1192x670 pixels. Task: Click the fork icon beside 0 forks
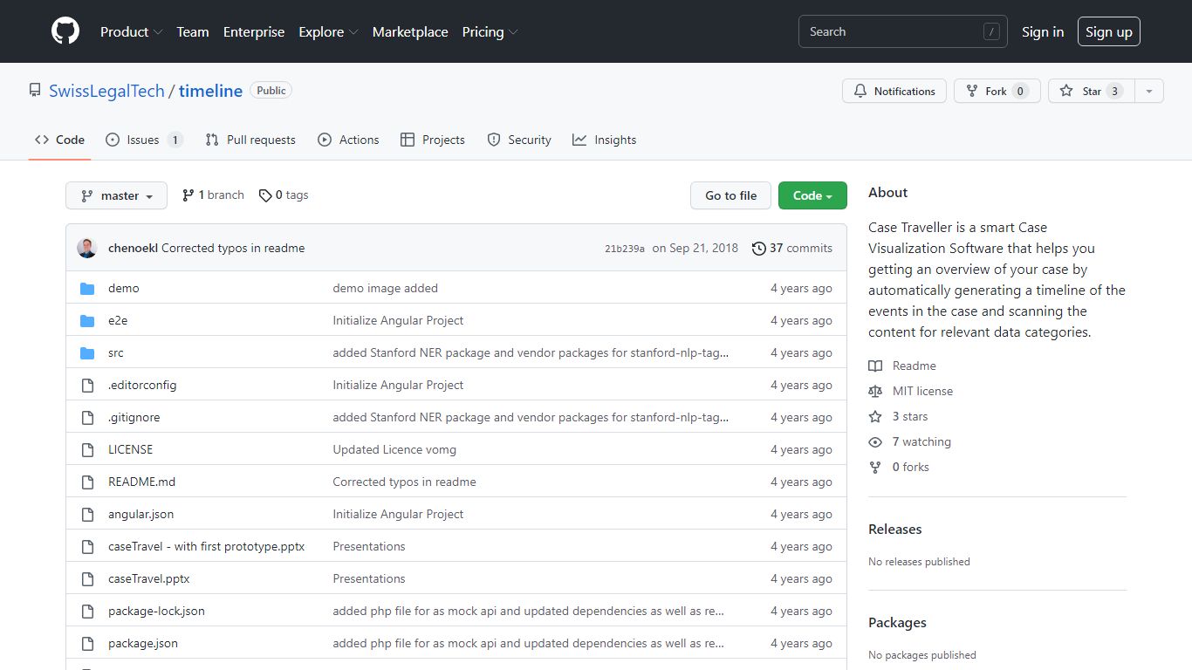tap(875, 467)
